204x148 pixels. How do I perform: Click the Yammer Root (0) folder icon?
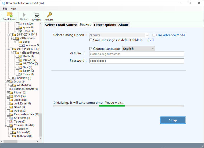tap(11, 125)
